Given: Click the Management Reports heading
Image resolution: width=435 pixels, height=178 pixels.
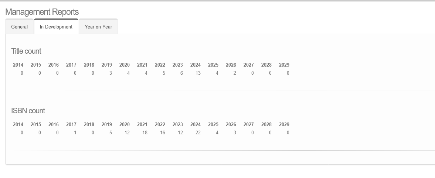Looking at the screenshot, I should click(x=42, y=12).
